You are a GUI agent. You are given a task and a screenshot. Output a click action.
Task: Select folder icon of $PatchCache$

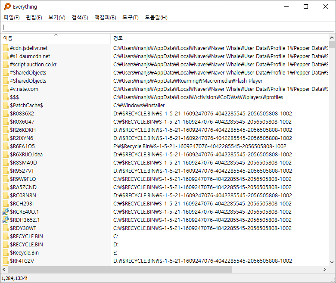[x=6, y=105]
